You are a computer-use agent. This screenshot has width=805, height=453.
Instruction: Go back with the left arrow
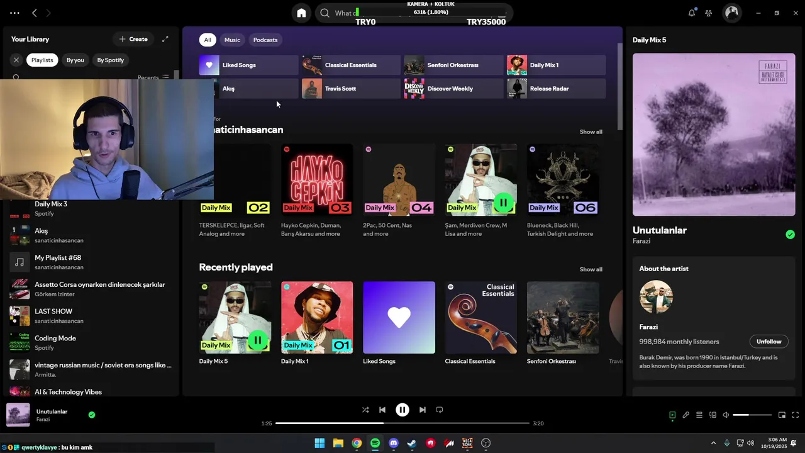pos(35,13)
